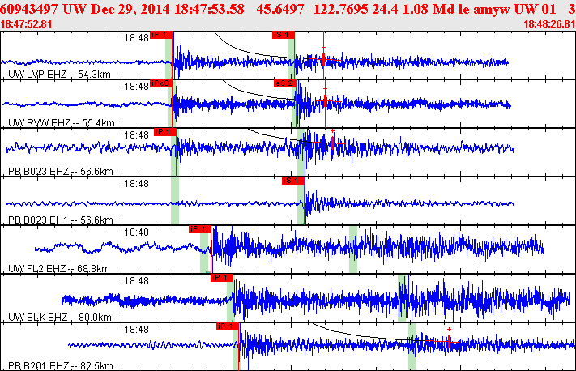Screen dimensions: 576x371
Task: Select the S pick flag on UW RWW trace
Action: click(x=284, y=83)
